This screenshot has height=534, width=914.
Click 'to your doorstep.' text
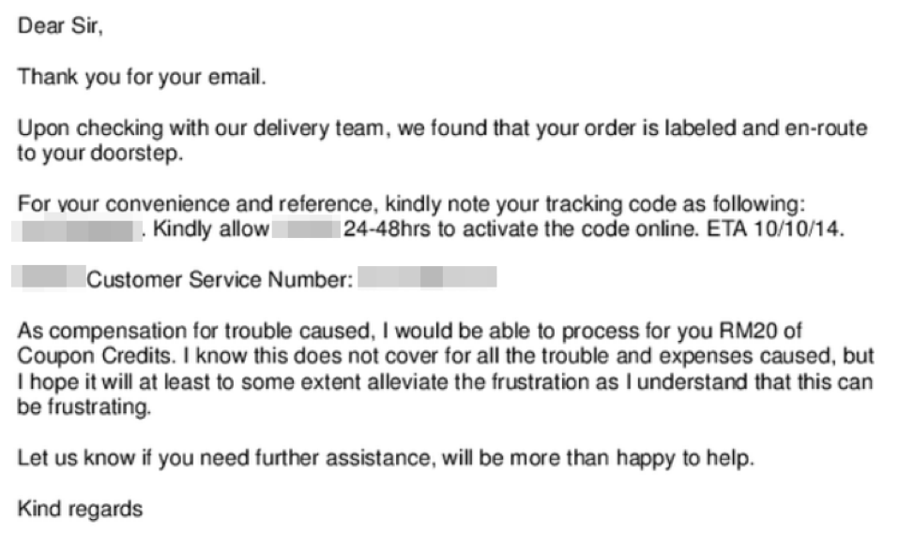[100, 155]
